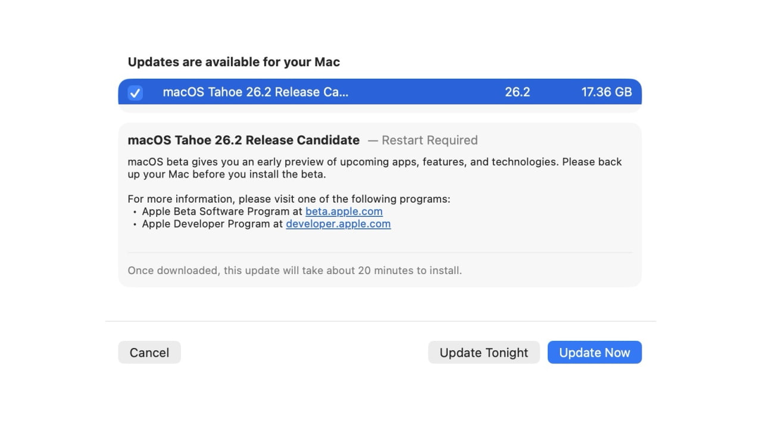Cancel the software update

point(149,352)
